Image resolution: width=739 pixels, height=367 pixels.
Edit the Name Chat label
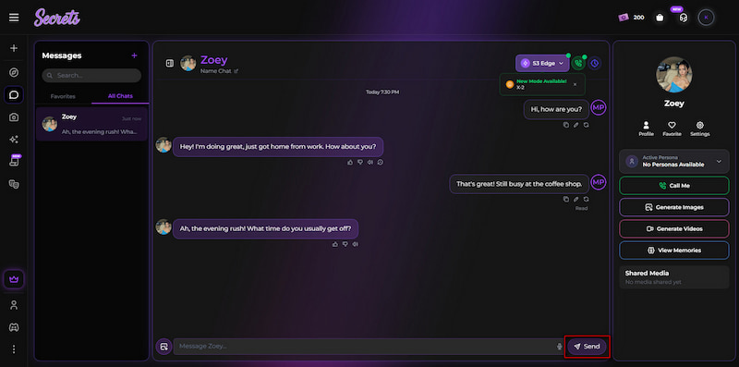pyautogui.click(x=219, y=71)
